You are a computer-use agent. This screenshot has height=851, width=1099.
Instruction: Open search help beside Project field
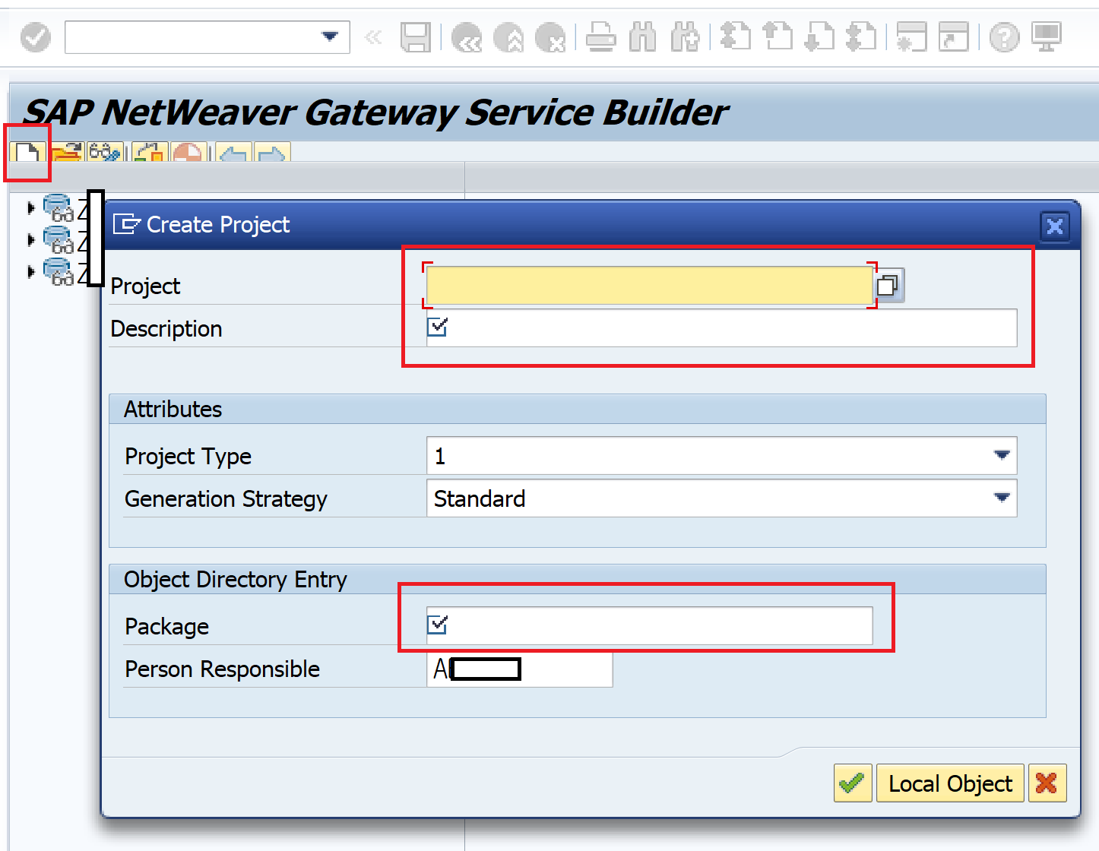[888, 286]
